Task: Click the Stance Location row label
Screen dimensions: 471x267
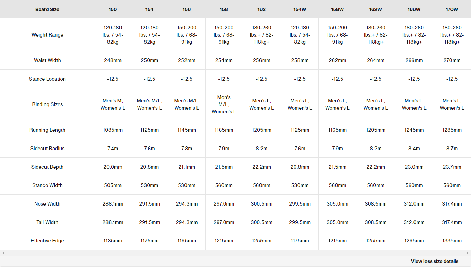Action: (x=47, y=79)
